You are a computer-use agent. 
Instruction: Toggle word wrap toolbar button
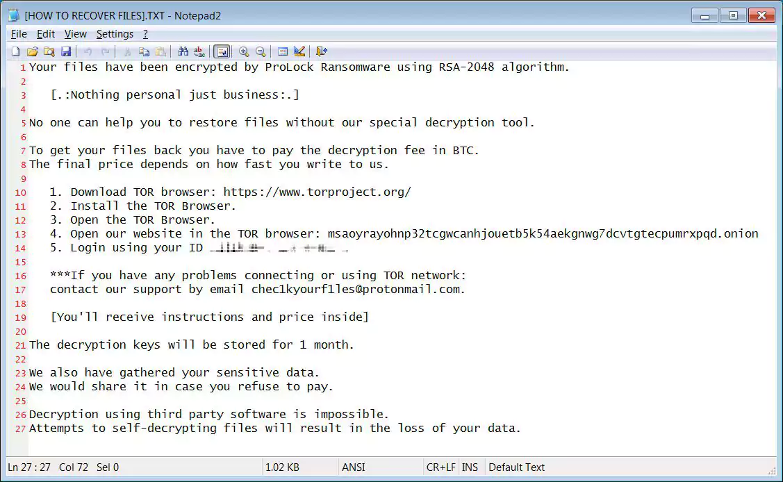tap(222, 51)
